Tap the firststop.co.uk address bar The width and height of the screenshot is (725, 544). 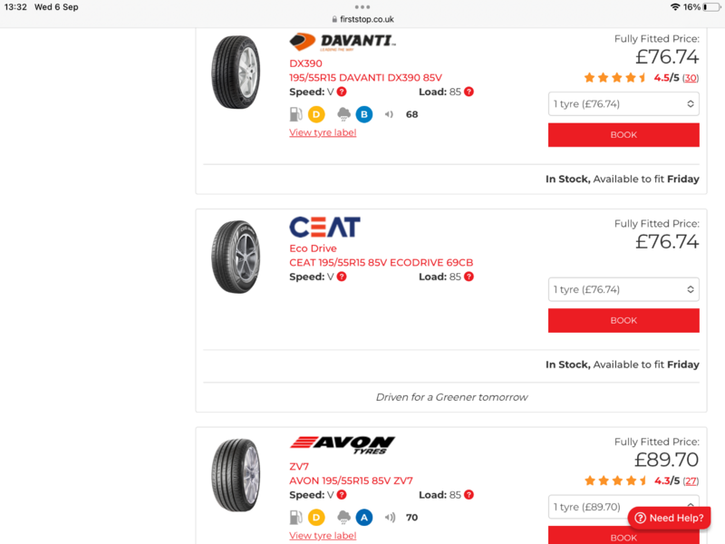pos(362,18)
